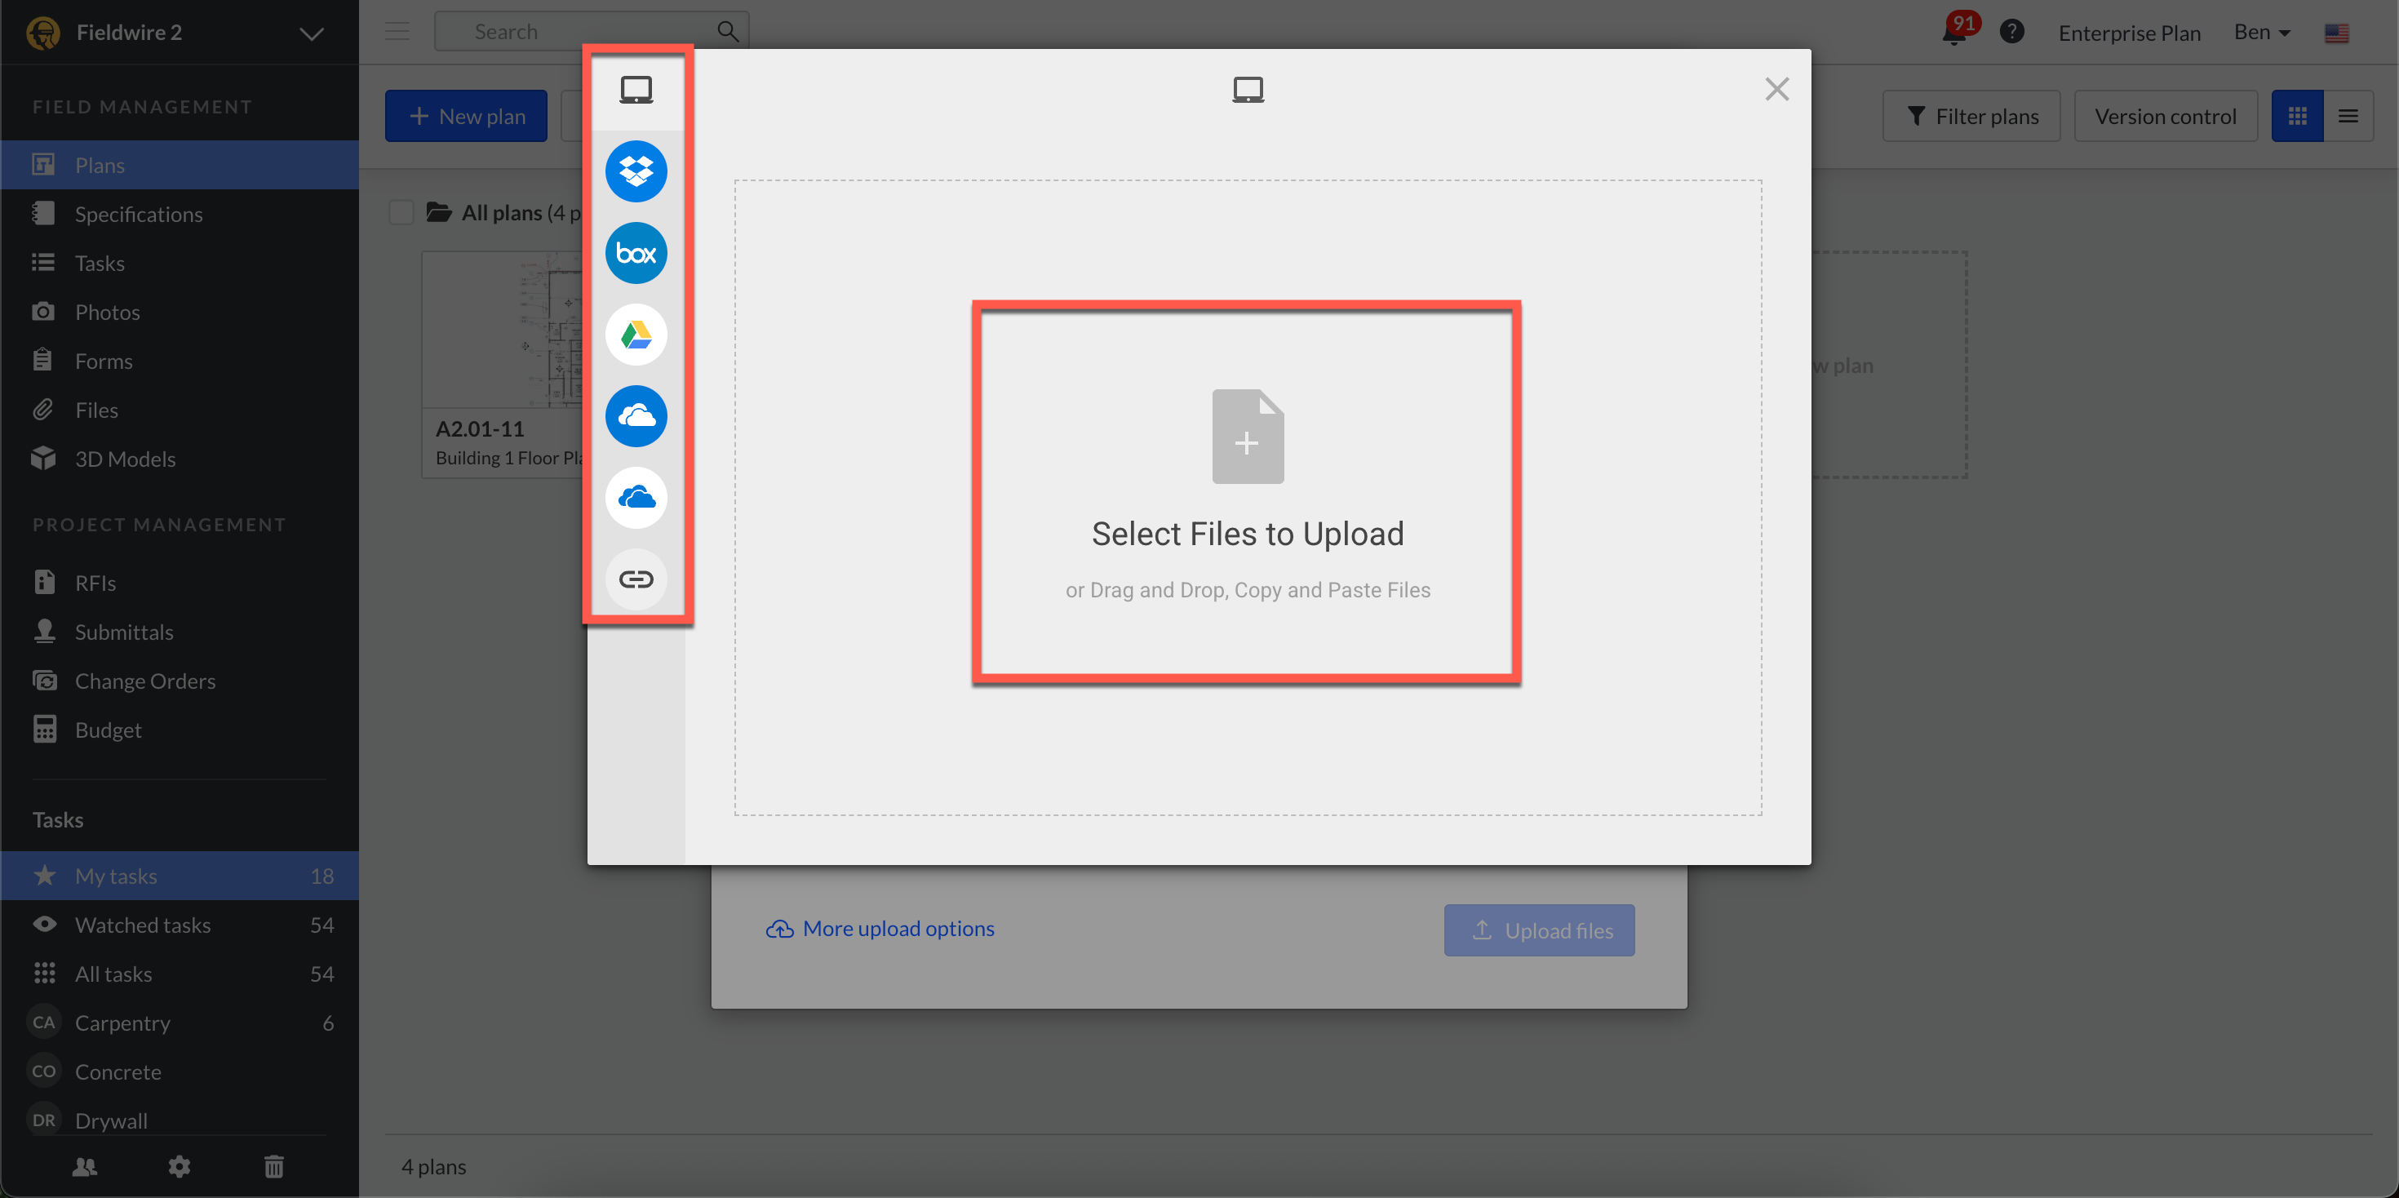The height and width of the screenshot is (1198, 2399).
Task: Open the help question mark icon
Action: pos(2011,33)
